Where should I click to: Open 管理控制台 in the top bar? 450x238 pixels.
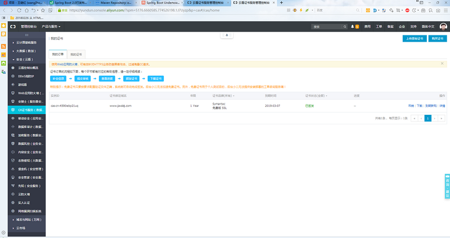(29, 26)
